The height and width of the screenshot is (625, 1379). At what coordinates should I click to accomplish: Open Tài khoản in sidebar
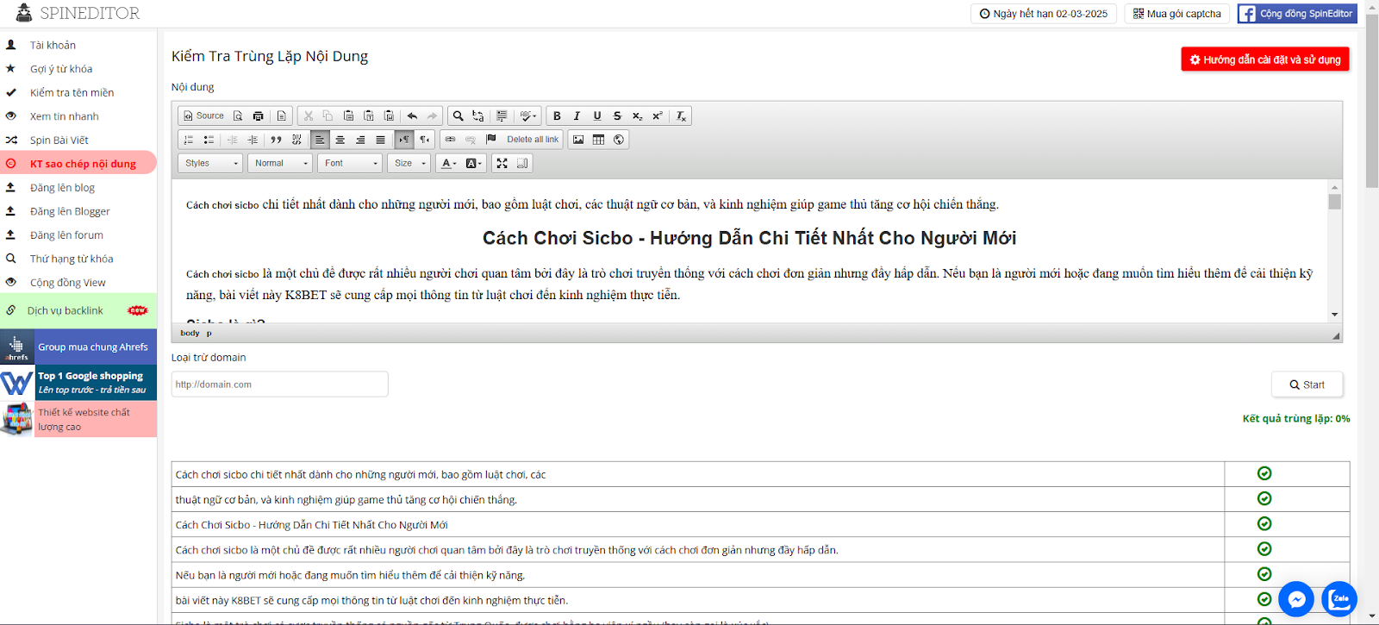[x=53, y=45]
